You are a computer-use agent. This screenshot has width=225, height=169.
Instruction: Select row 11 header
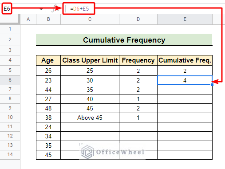point(10,126)
